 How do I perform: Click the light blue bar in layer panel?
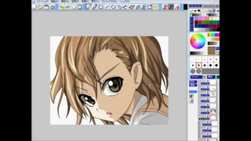click(193, 92)
